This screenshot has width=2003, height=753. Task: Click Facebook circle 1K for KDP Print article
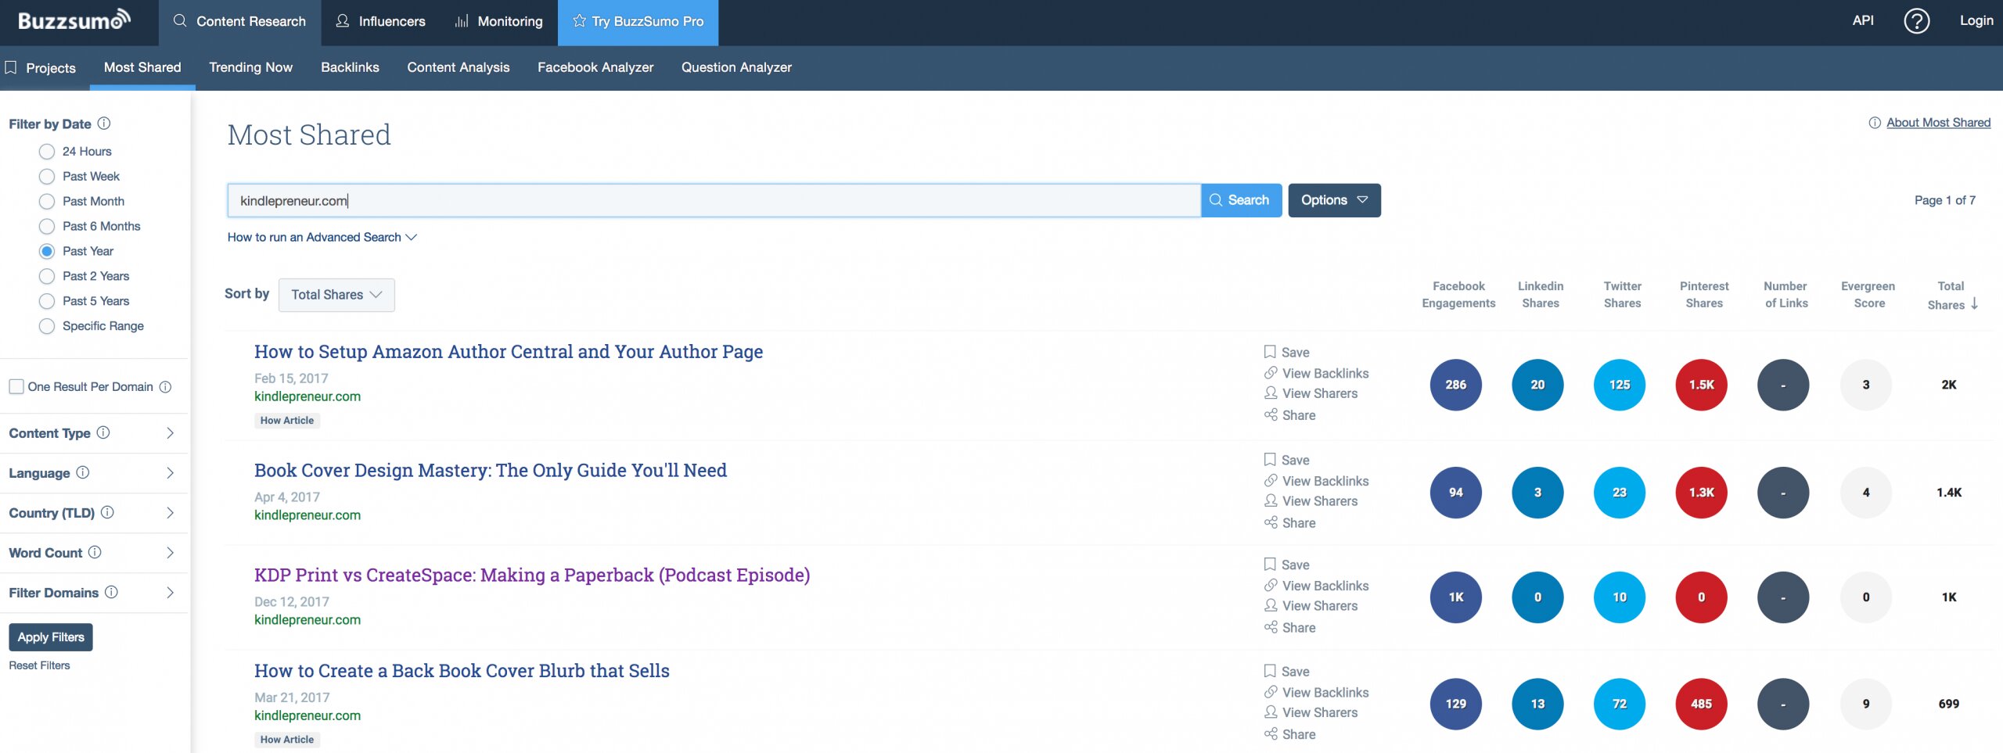[x=1455, y=597]
